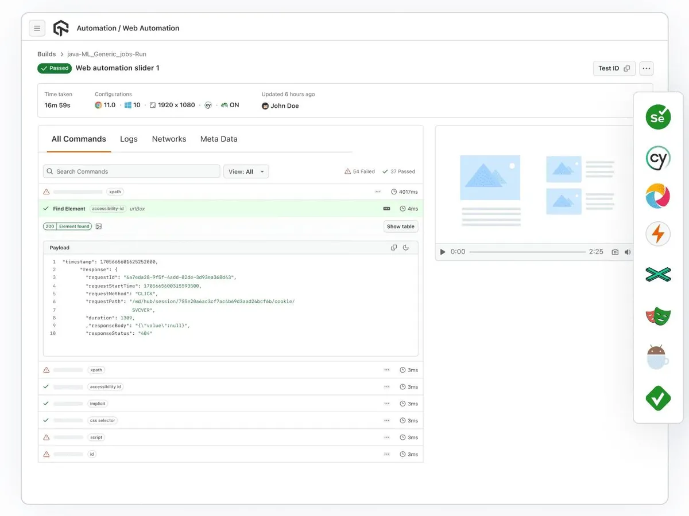Click the 16m 59s time taken value

point(57,105)
